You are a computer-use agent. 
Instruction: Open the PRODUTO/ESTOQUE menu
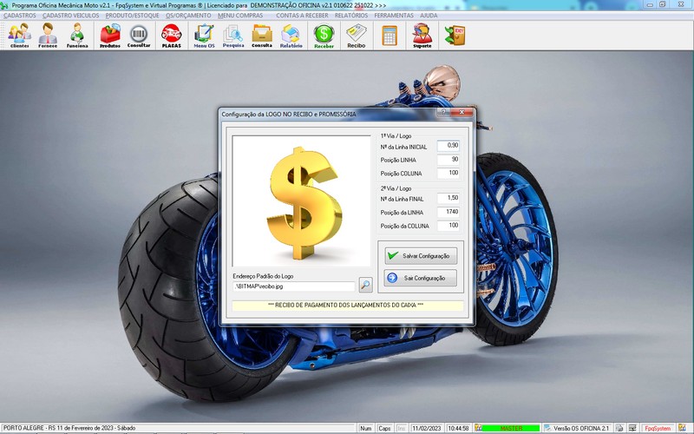[x=132, y=16]
